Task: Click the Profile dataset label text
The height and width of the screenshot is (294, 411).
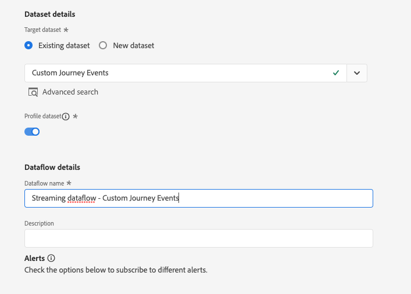Action: coord(42,117)
